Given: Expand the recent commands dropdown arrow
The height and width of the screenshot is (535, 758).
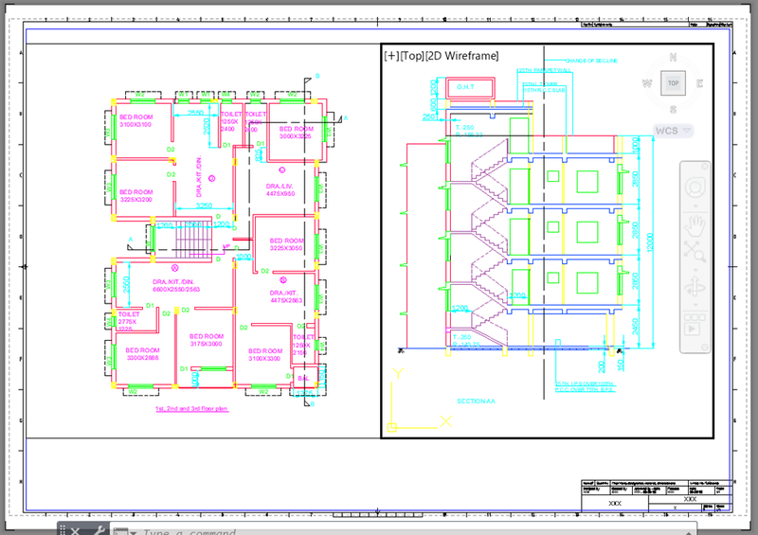Looking at the screenshot, I should 134,532.
